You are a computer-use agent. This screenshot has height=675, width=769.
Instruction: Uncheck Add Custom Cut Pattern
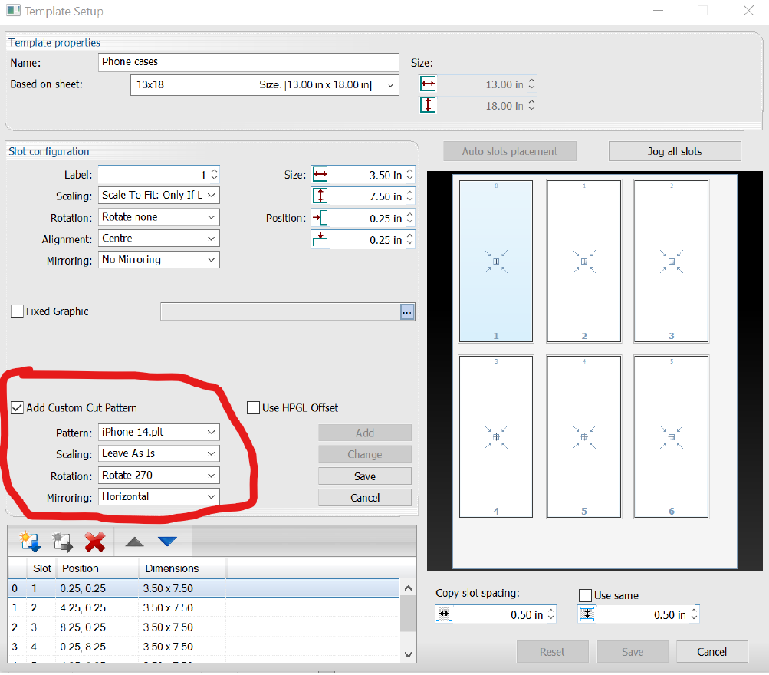(x=17, y=407)
